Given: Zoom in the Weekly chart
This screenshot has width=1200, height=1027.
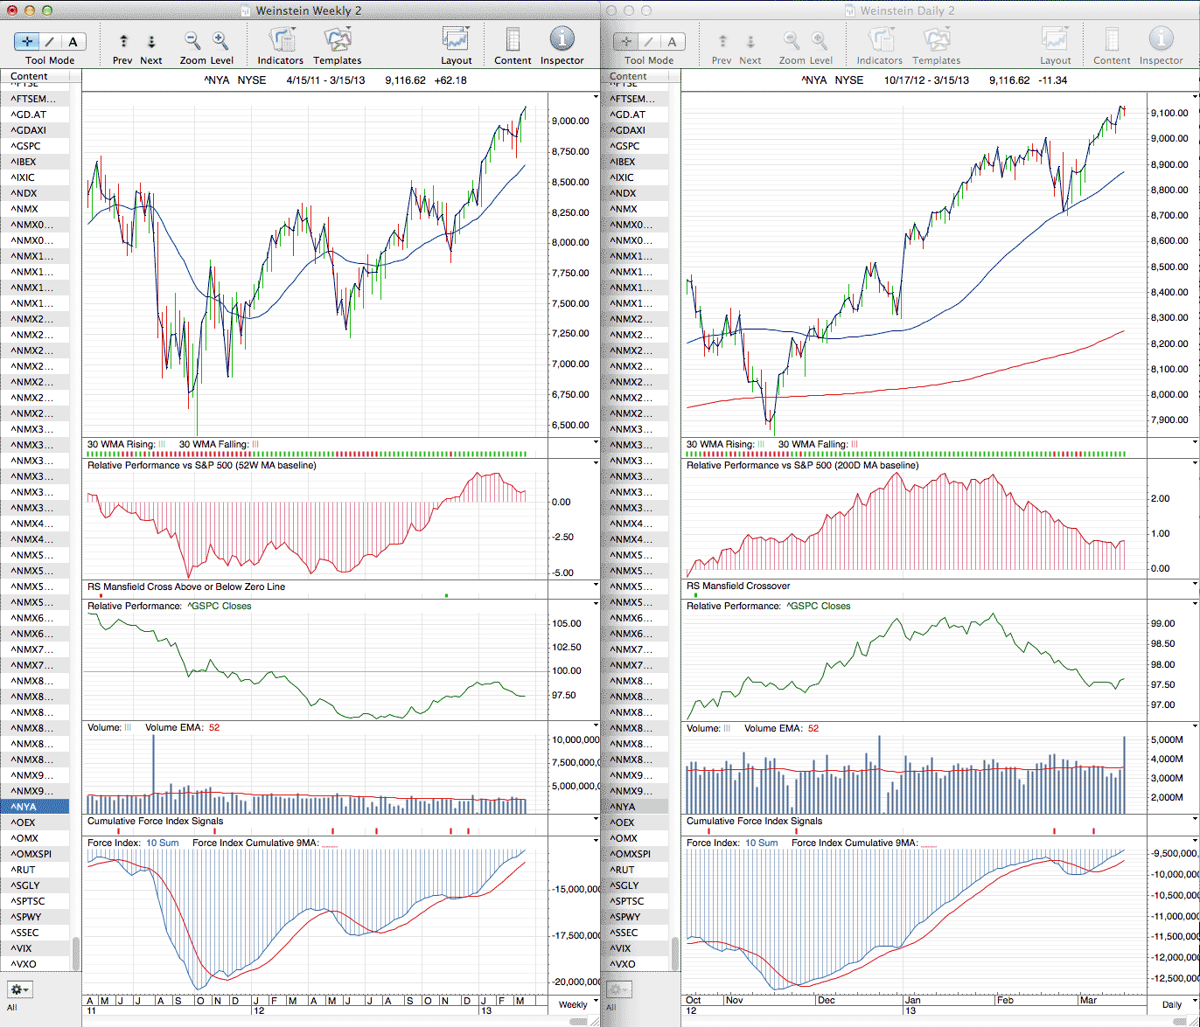Looking at the screenshot, I should (x=220, y=40).
